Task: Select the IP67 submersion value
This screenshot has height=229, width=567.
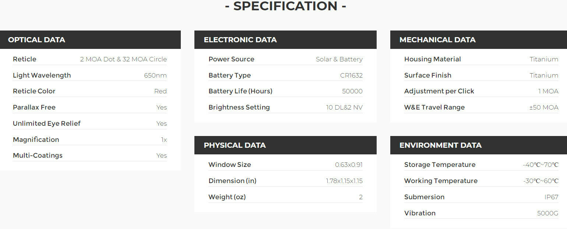Action: [x=551, y=197]
